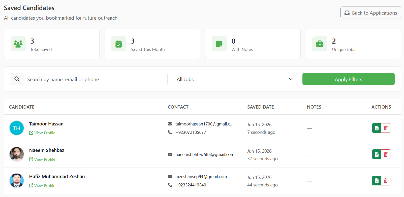Click the external-link icon in Taimoor Hassan's View Profile
This screenshot has height=197, width=404.
click(31, 133)
